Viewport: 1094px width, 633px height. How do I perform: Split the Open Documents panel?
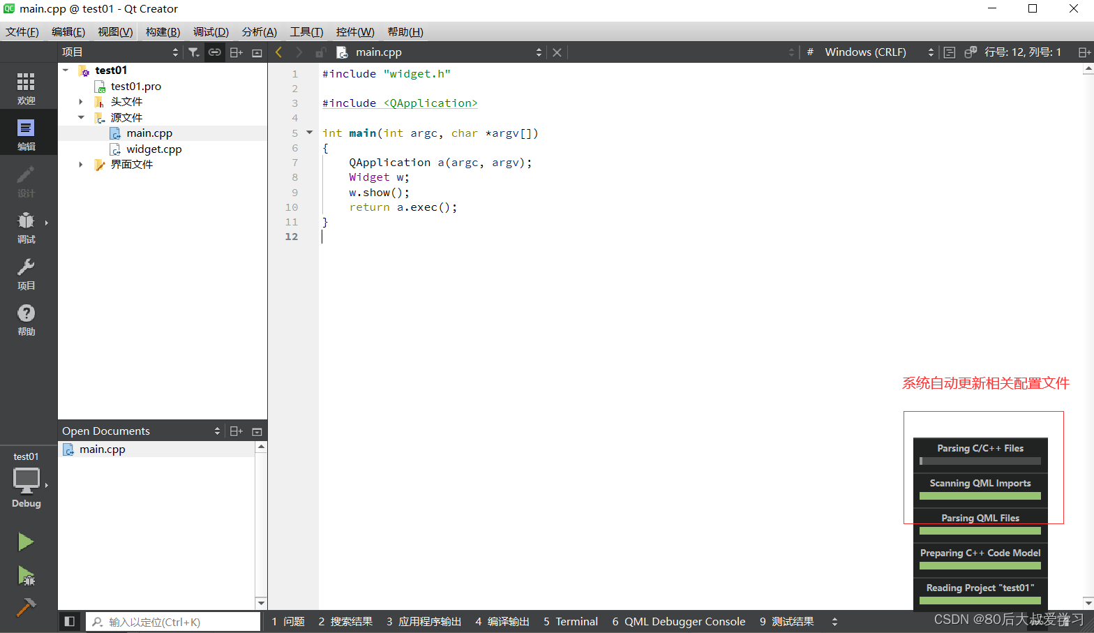(x=236, y=431)
